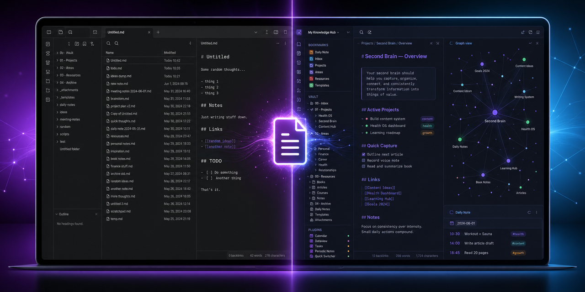Click Resources bookmark red icon

point(311,79)
